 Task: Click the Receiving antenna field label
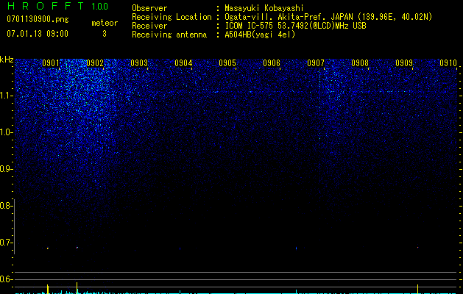[x=169, y=35]
